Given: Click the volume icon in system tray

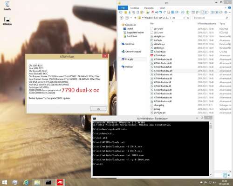Looking at the screenshot, I should (x=214, y=183).
